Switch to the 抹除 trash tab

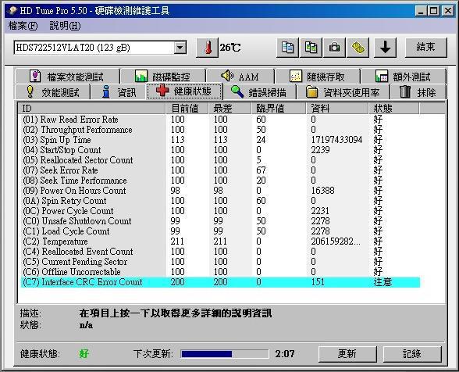pos(418,92)
